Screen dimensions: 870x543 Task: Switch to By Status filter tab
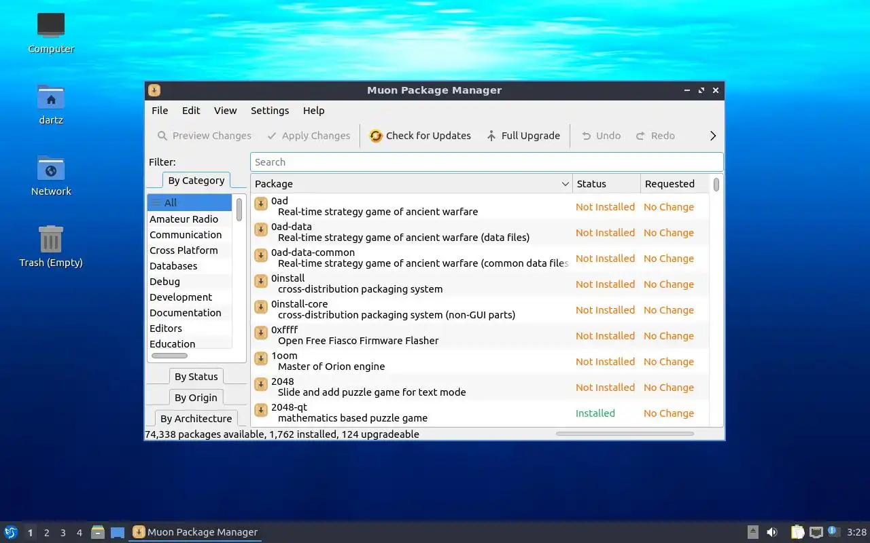pyautogui.click(x=196, y=377)
